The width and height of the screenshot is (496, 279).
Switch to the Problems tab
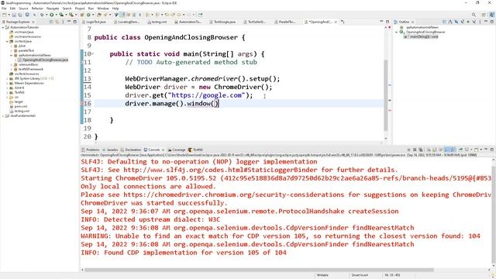click(91, 150)
